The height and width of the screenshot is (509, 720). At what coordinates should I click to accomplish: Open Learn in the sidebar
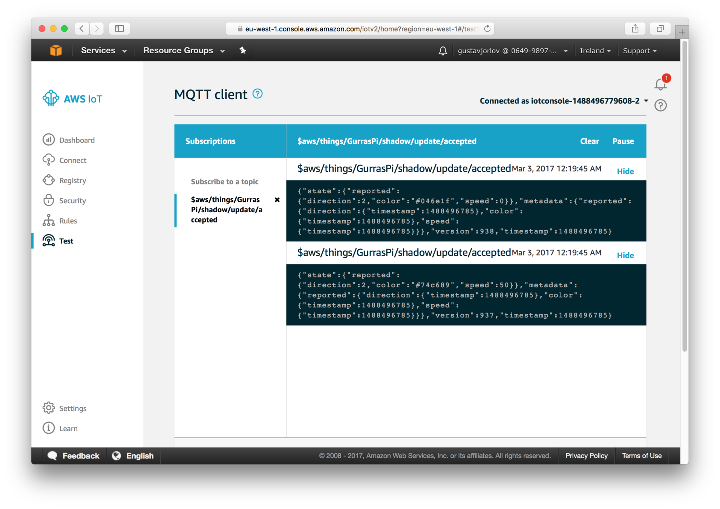click(x=68, y=429)
